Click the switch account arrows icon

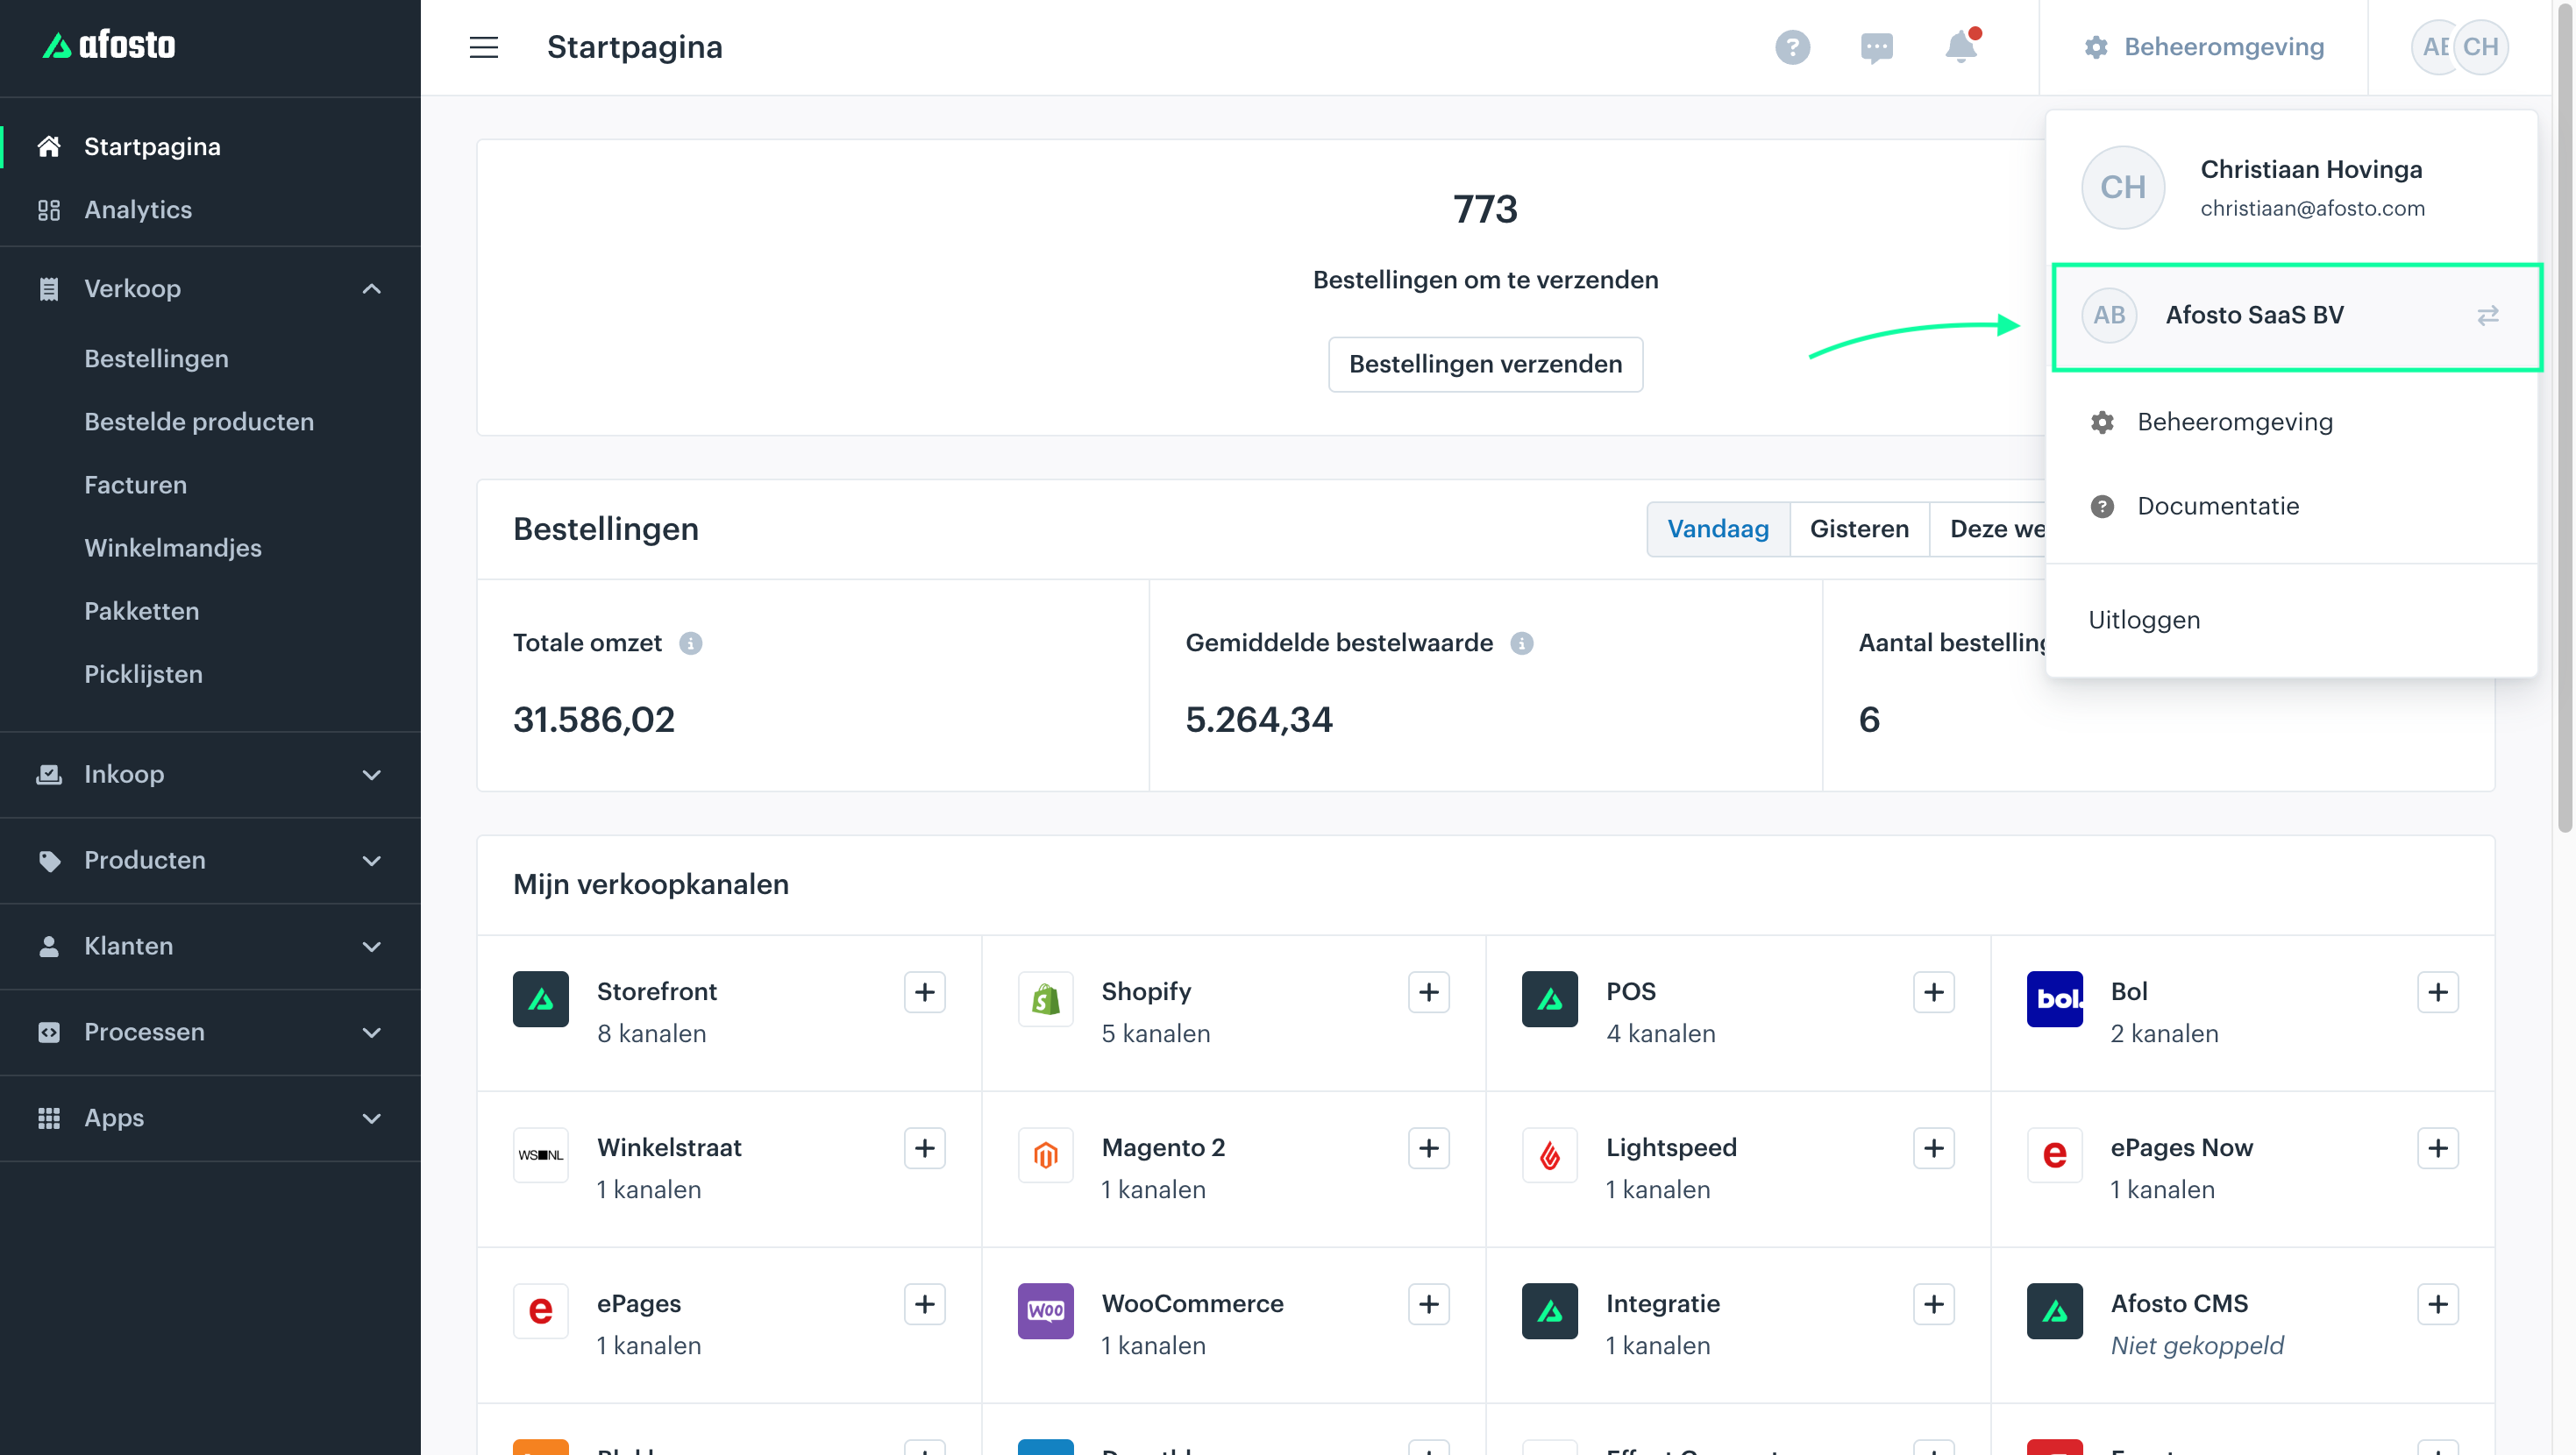pyautogui.click(x=2488, y=316)
